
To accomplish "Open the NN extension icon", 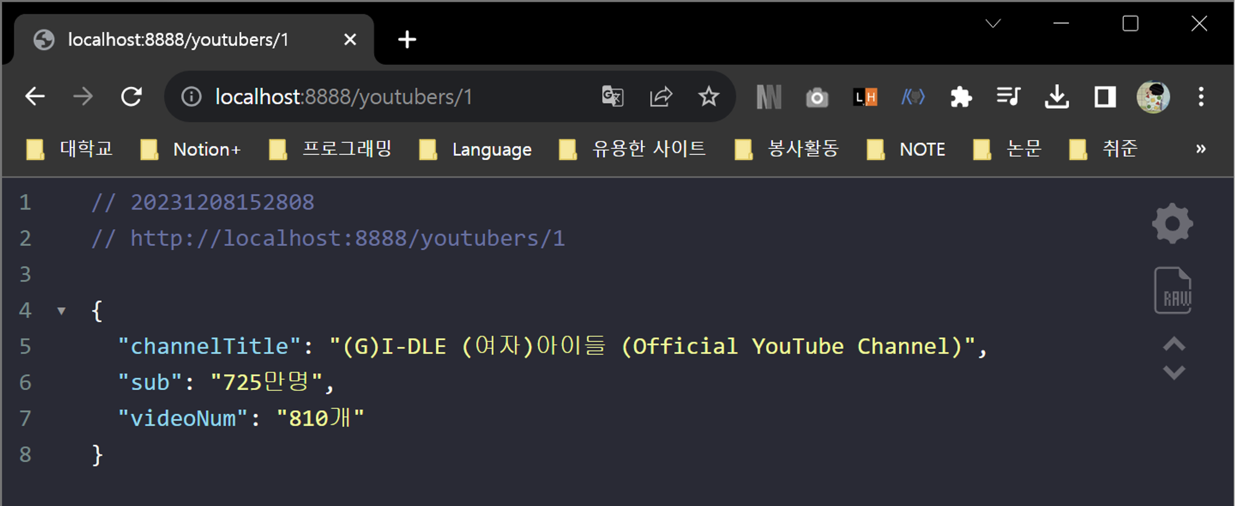I will coord(769,97).
